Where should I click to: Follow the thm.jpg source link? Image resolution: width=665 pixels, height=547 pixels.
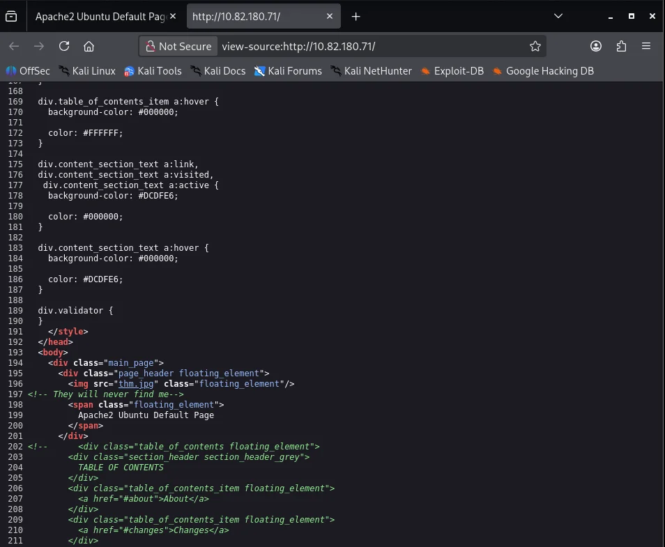[x=137, y=383]
